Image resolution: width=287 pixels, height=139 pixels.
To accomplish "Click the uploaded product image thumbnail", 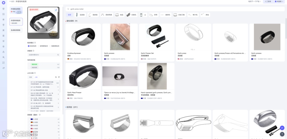I will (43, 23).
